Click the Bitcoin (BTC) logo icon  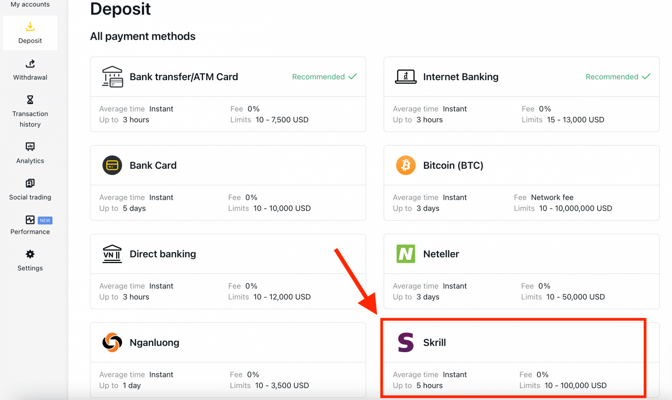pyautogui.click(x=406, y=165)
